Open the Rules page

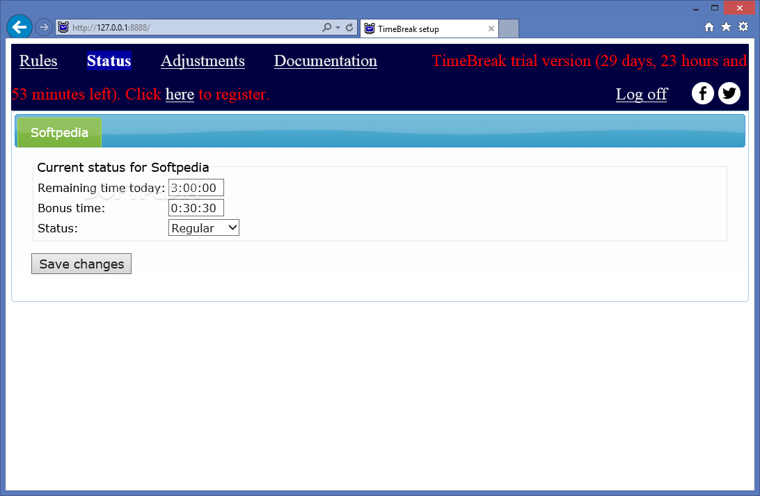pyautogui.click(x=38, y=61)
